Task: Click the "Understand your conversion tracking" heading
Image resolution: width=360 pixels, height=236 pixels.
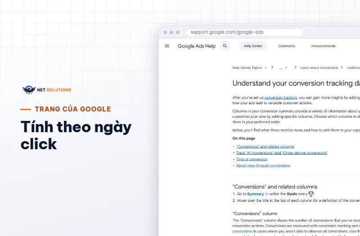Action: [x=296, y=83]
